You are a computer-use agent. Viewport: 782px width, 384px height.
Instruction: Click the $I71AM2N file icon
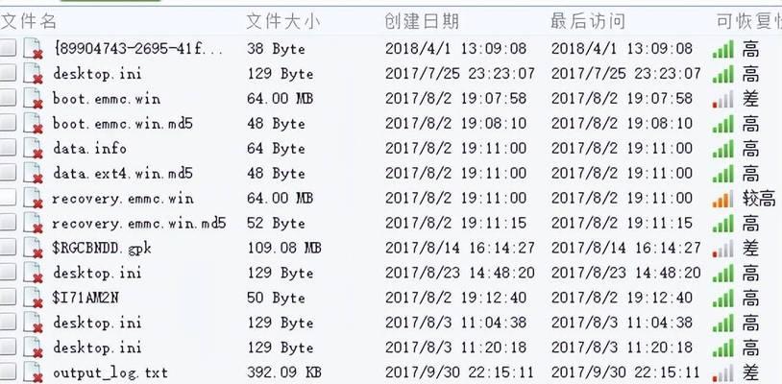coord(33,298)
